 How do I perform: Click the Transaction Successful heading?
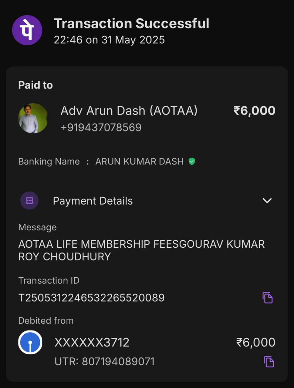coord(131,23)
